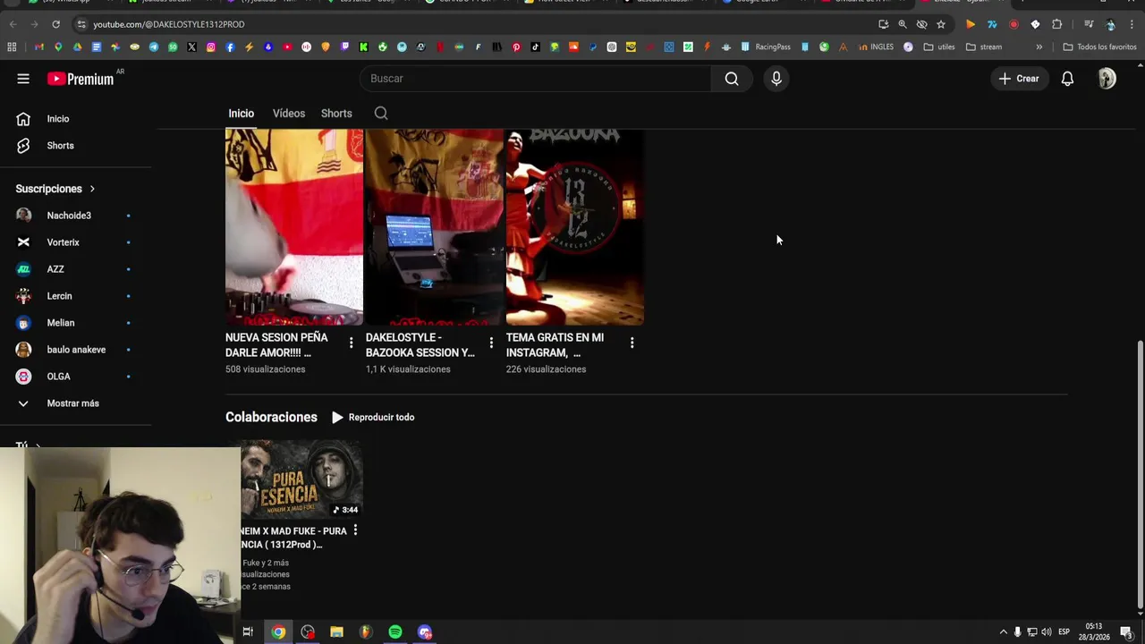Open the PayPal bookmark
Image resolution: width=1145 pixels, height=644 pixels.
[592, 47]
